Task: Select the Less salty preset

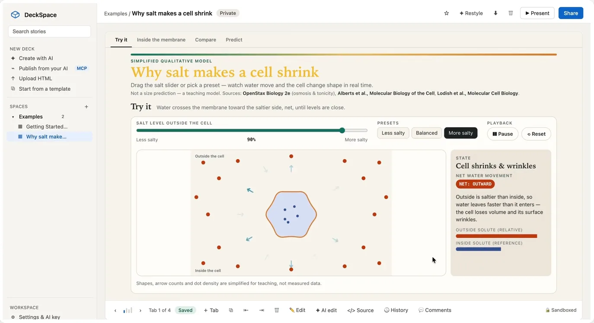Action: tap(393, 133)
